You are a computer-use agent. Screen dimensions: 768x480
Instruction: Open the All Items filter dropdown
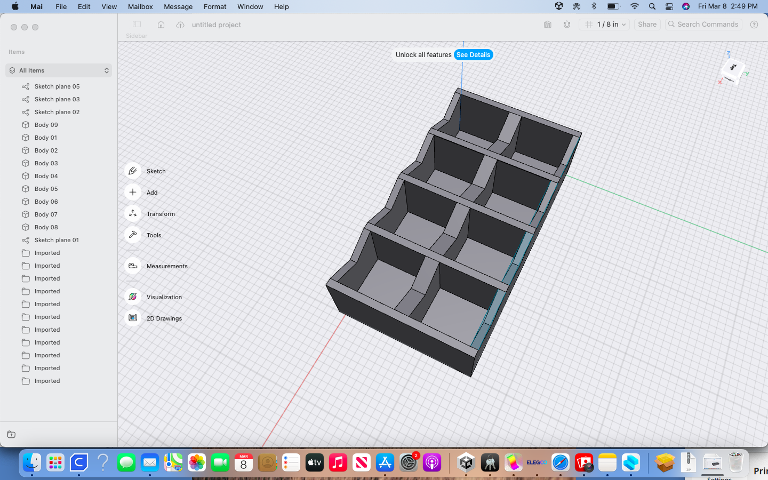coord(59,70)
